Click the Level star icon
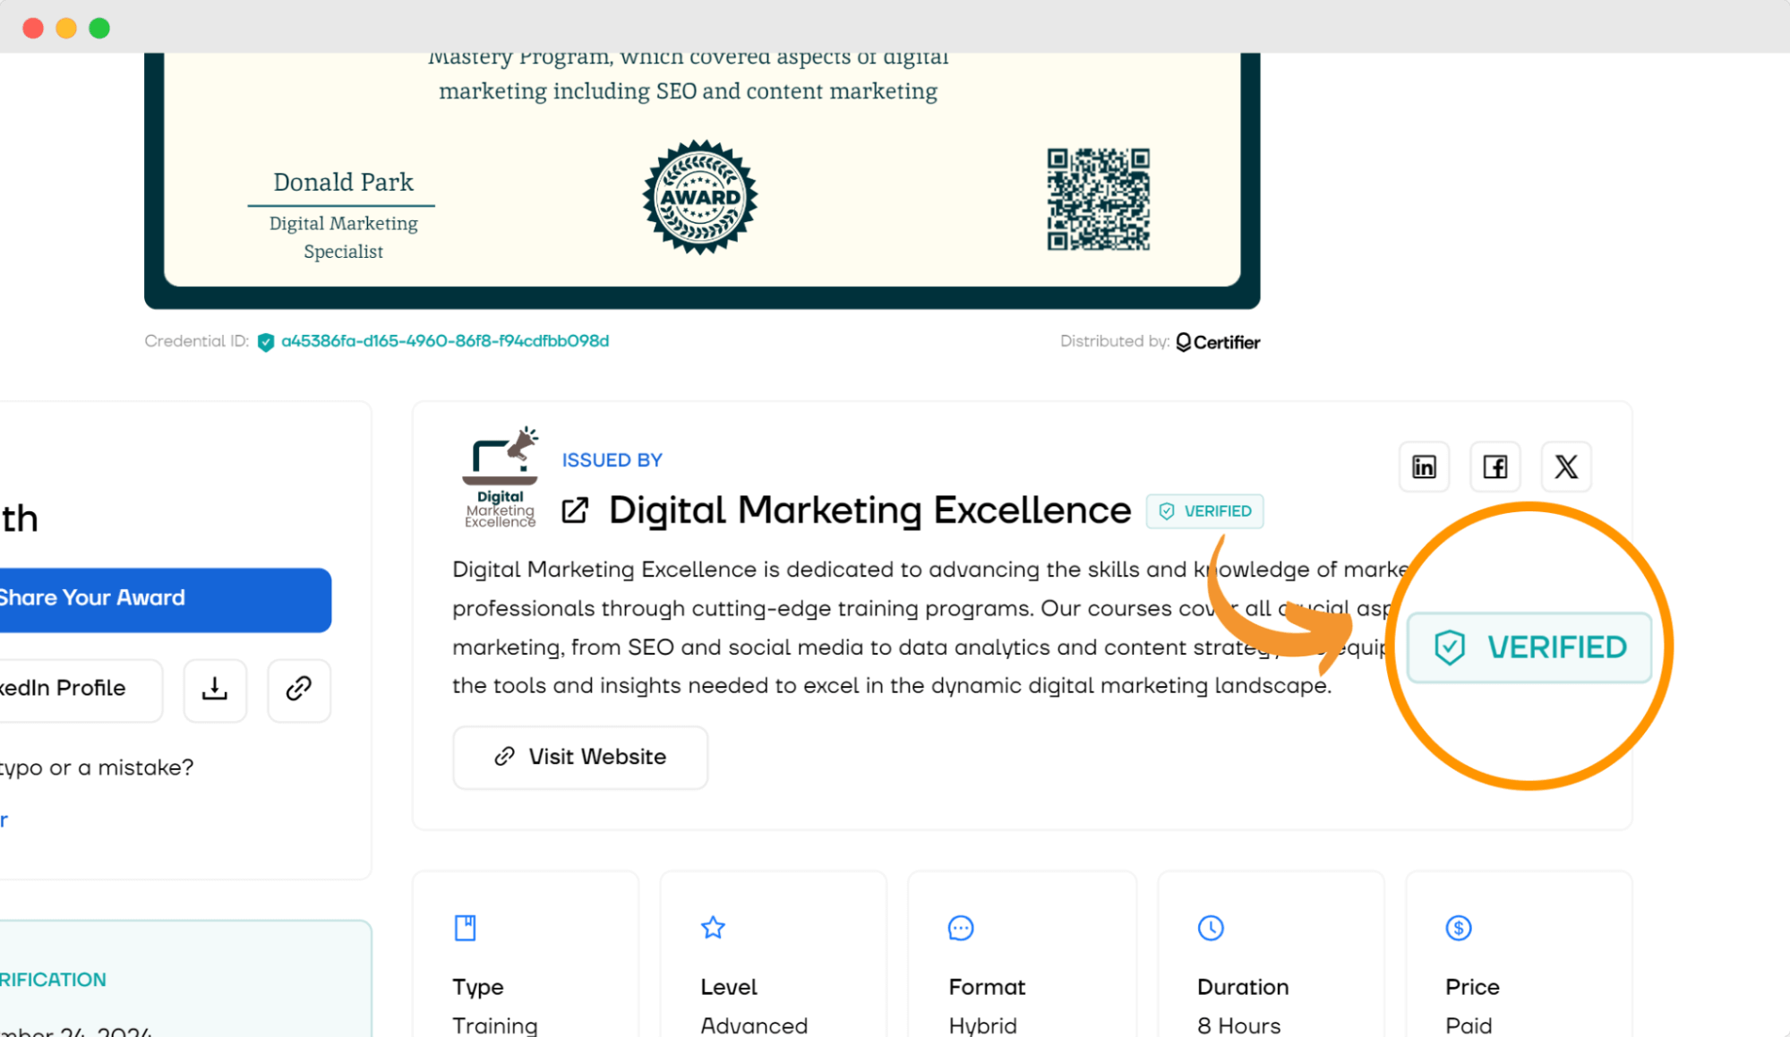Screen dimensions: 1790x1037 tap(713, 928)
